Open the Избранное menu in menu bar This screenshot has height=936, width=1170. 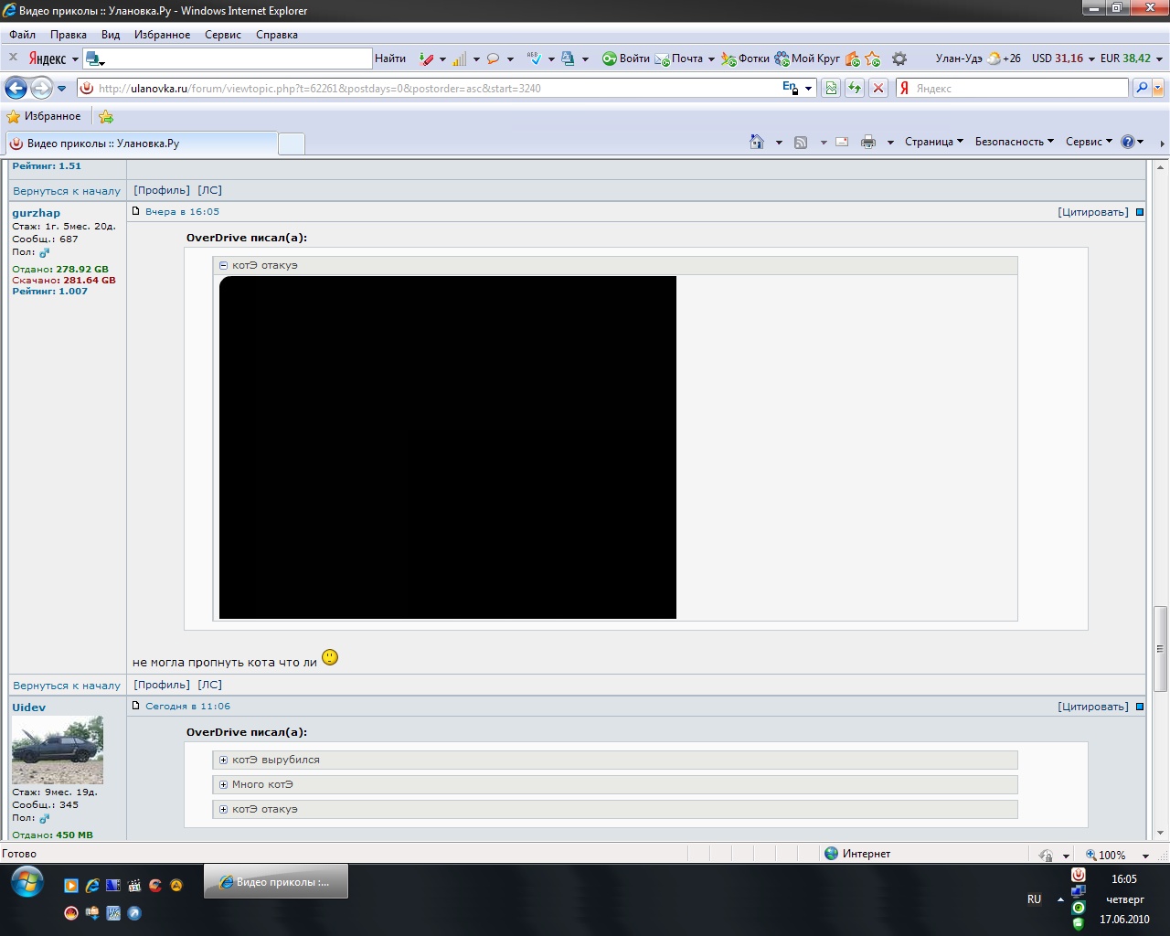pyautogui.click(x=162, y=35)
